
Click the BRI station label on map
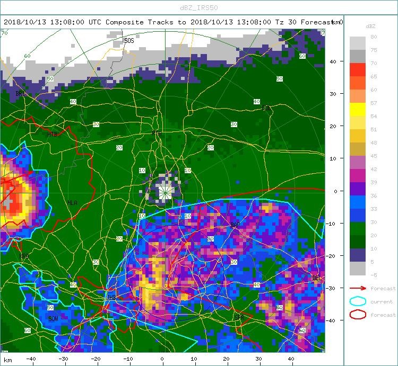click(20, 93)
